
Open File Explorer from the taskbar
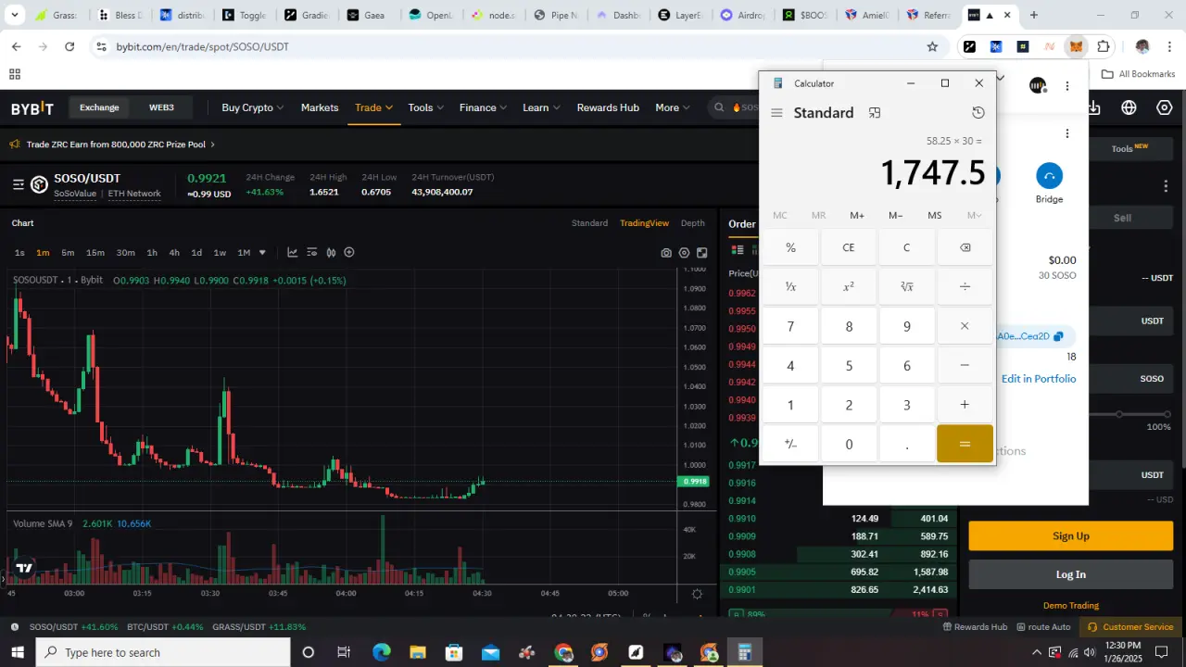(417, 652)
